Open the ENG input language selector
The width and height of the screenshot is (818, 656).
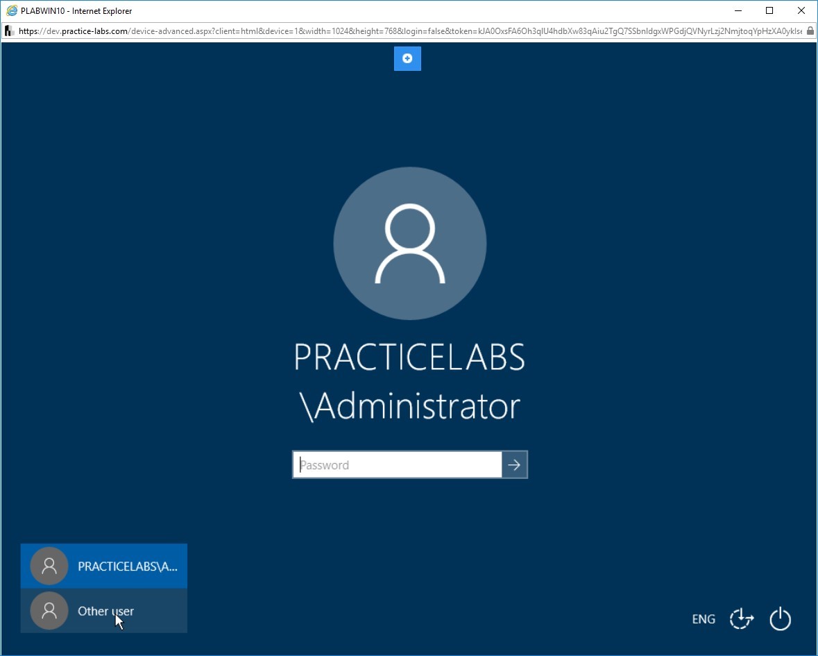(704, 619)
